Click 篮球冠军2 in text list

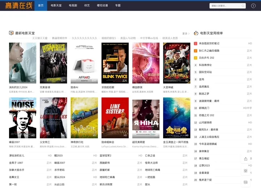[105, 156]
